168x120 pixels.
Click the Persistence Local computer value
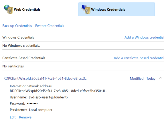tap(41, 110)
